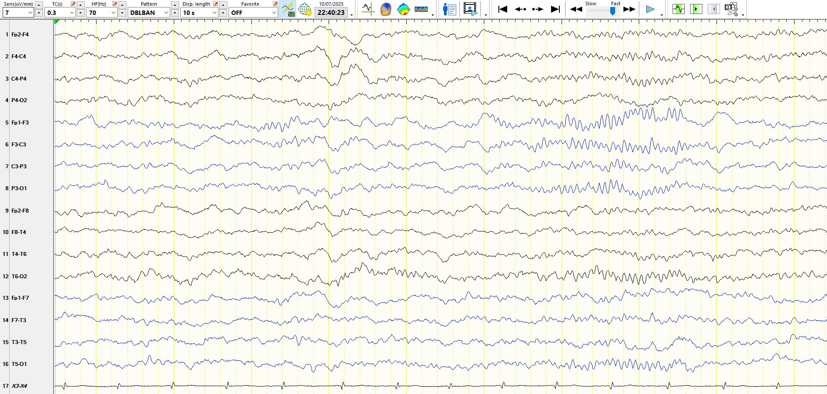The height and width of the screenshot is (394, 827).
Task: Open the Disp. length dropdown
Action: (x=200, y=13)
